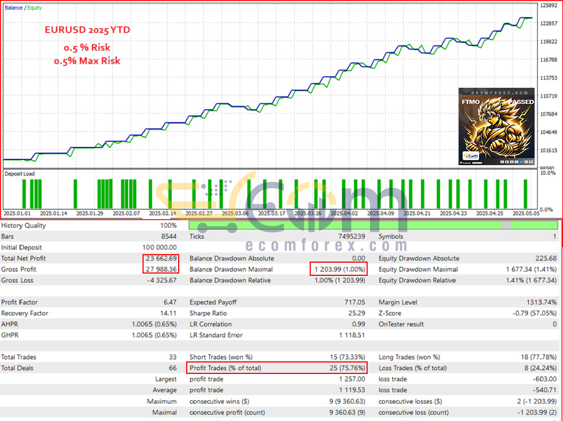The width and height of the screenshot is (563, 421).
Task: Select the AHPR value 1.0065 (0.65%)
Action: [154, 324]
